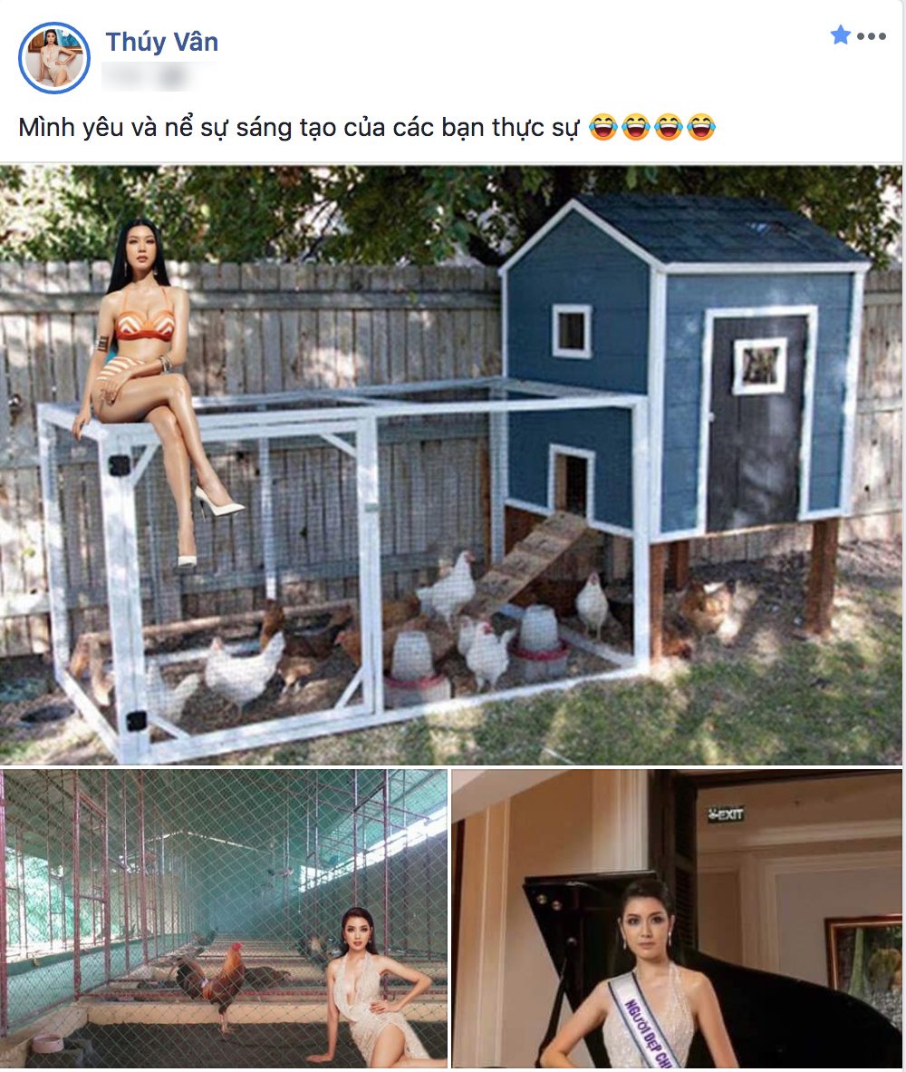Click the first laughing-tears emoji
Screen dimensions: 906x1072
click(x=602, y=127)
